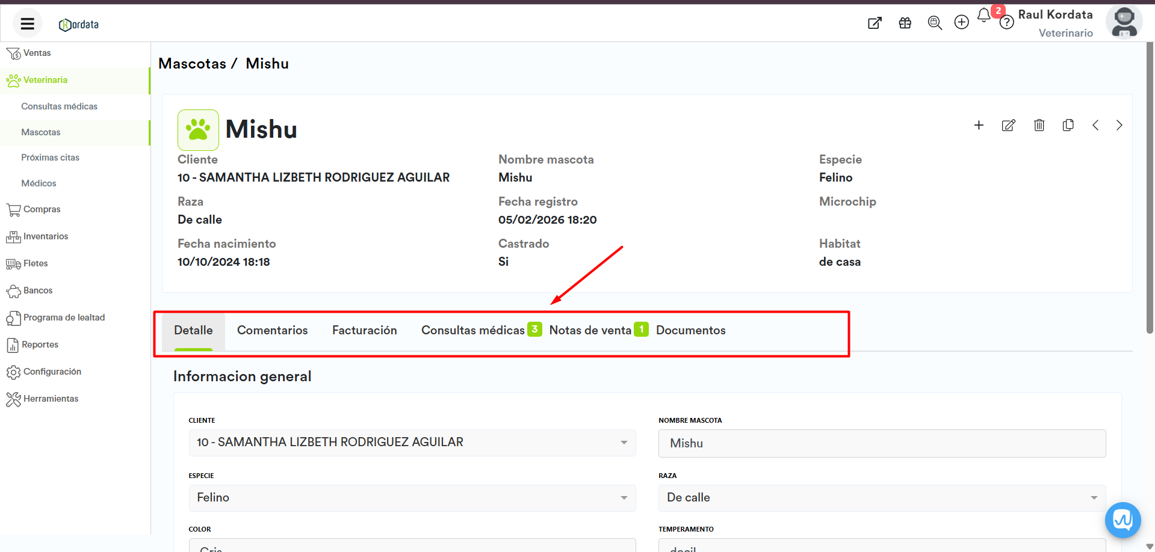Click the notifications bell icon
The width and height of the screenshot is (1155, 552).
click(x=983, y=16)
